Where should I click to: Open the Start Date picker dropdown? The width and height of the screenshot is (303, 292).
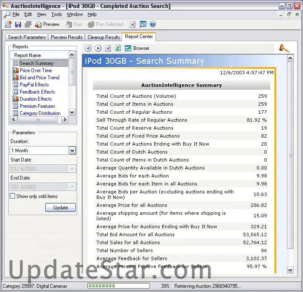[72, 169]
